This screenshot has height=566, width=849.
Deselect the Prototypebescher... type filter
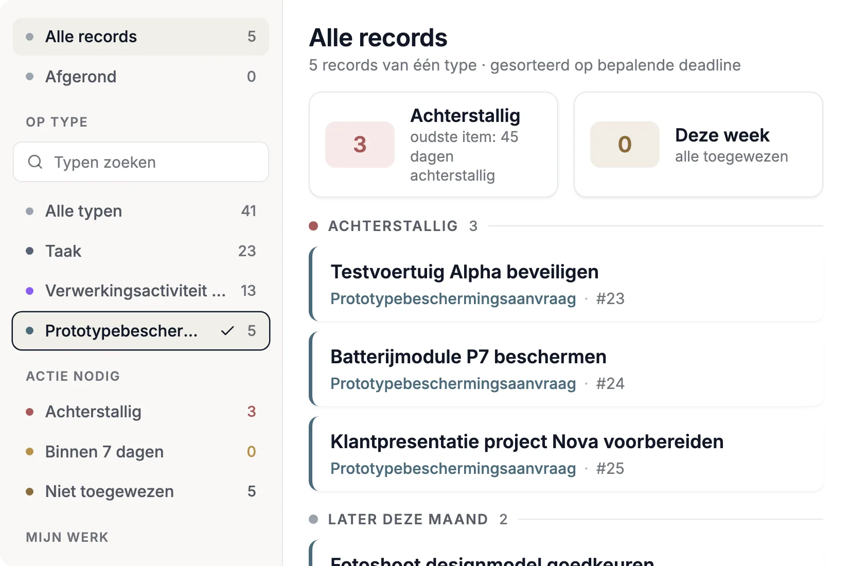click(140, 331)
